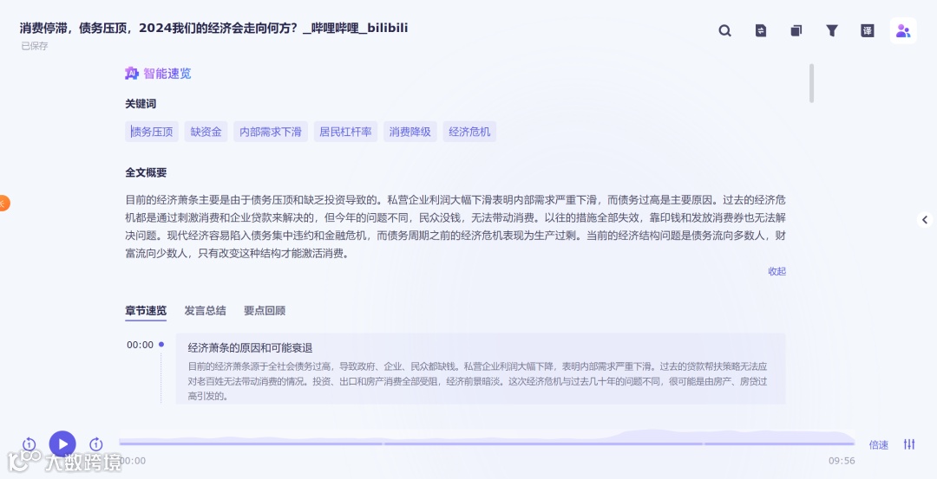Switch to the 章节速览 tab

tap(146, 311)
